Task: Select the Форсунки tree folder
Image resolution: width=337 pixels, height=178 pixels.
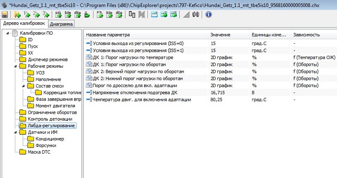Action: (46, 145)
